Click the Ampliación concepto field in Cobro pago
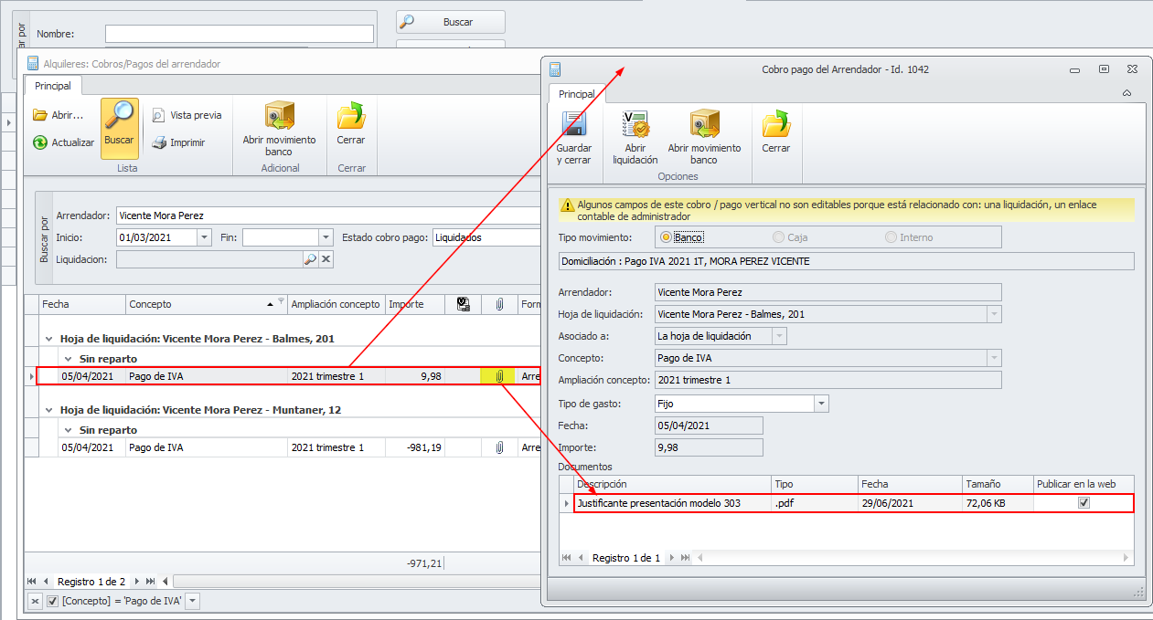The width and height of the screenshot is (1153, 620). (x=828, y=380)
